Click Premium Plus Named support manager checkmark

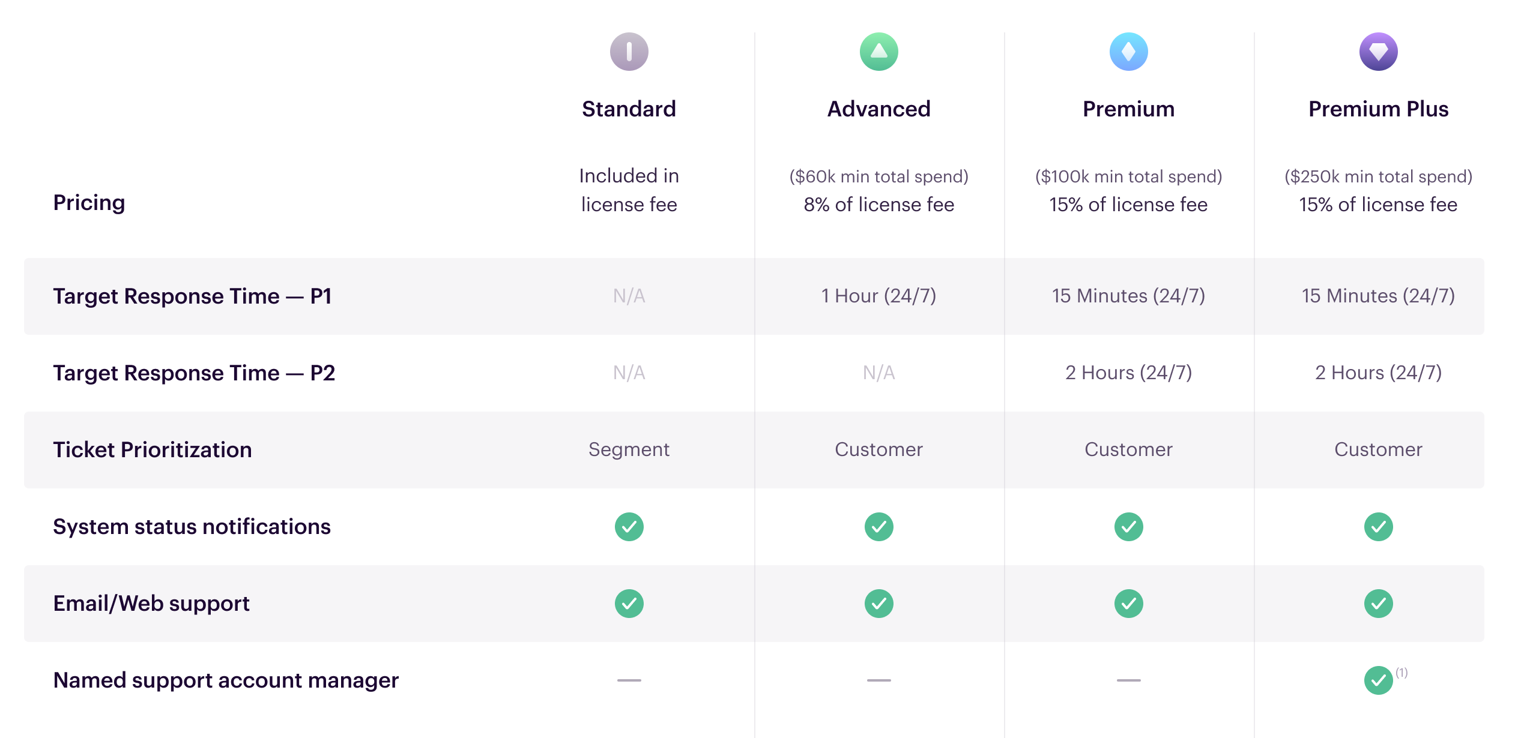tap(1378, 680)
